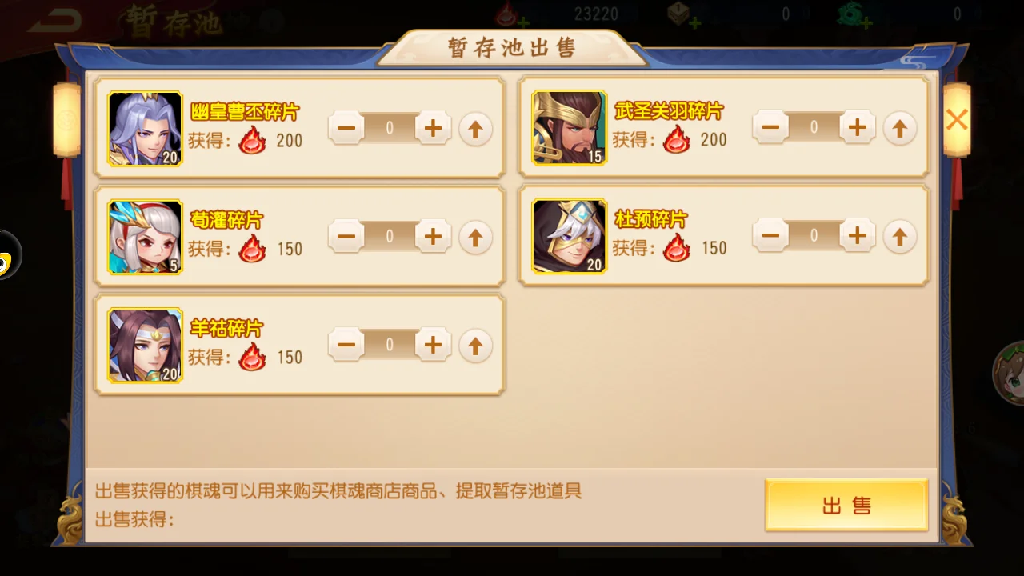The width and height of the screenshot is (1024, 576).
Task: Tap the 幽皇曹丕 hero portrait
Action: (x=146, y=129)
